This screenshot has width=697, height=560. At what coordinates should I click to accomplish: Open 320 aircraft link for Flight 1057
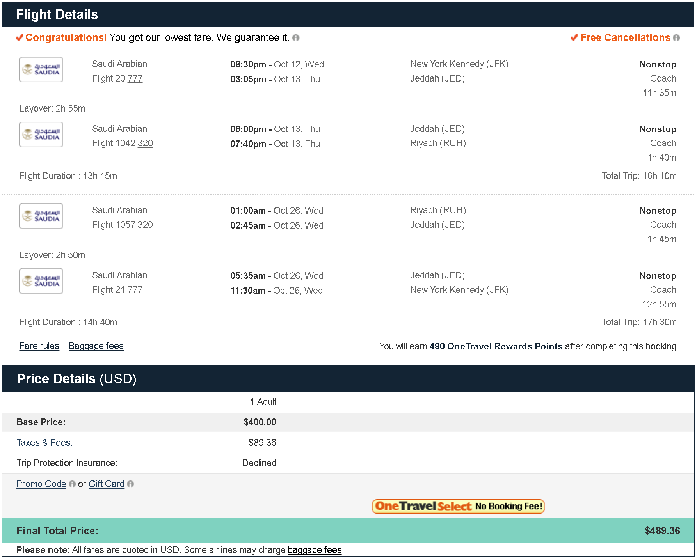pyautogui.click(x=145, y=225)
